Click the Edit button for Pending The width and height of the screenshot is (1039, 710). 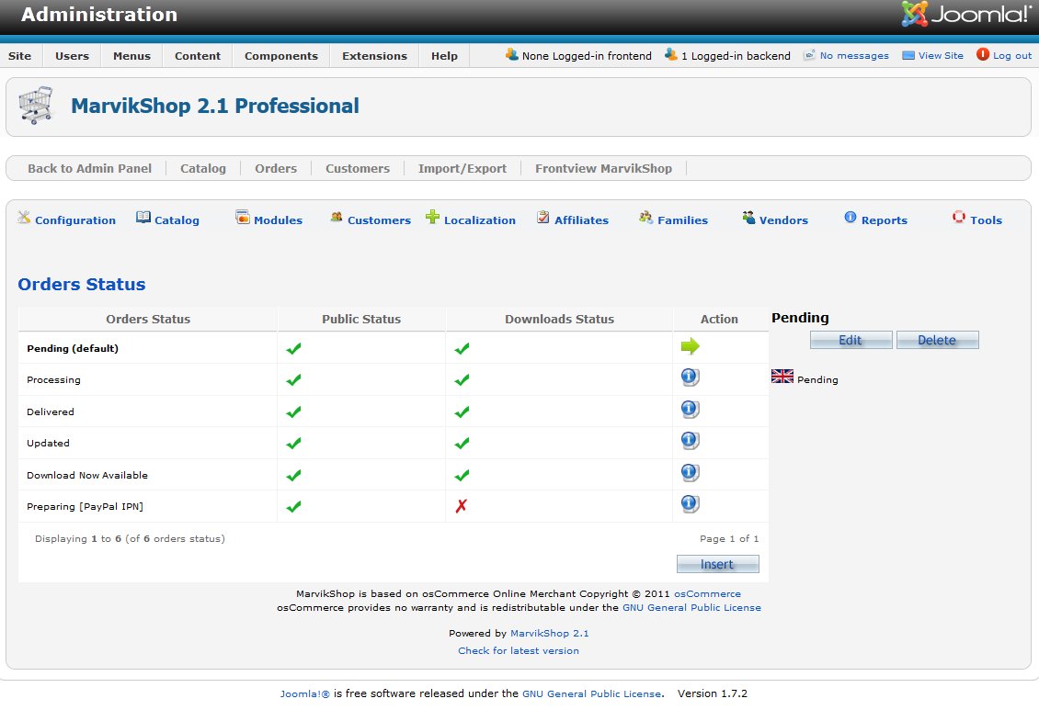(x=851, y=340)
